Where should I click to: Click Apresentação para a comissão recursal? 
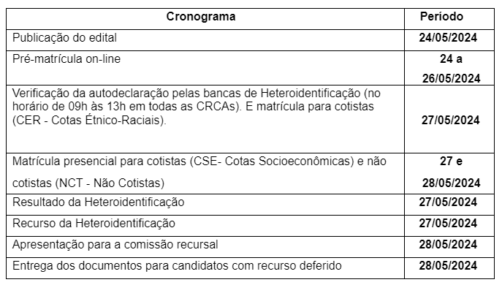click(115, 245)
